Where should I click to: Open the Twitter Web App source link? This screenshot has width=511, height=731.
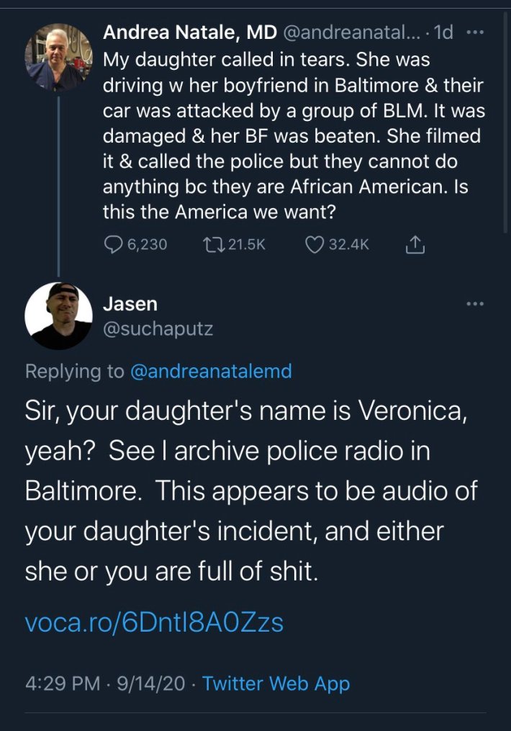(x=276, y=683)
